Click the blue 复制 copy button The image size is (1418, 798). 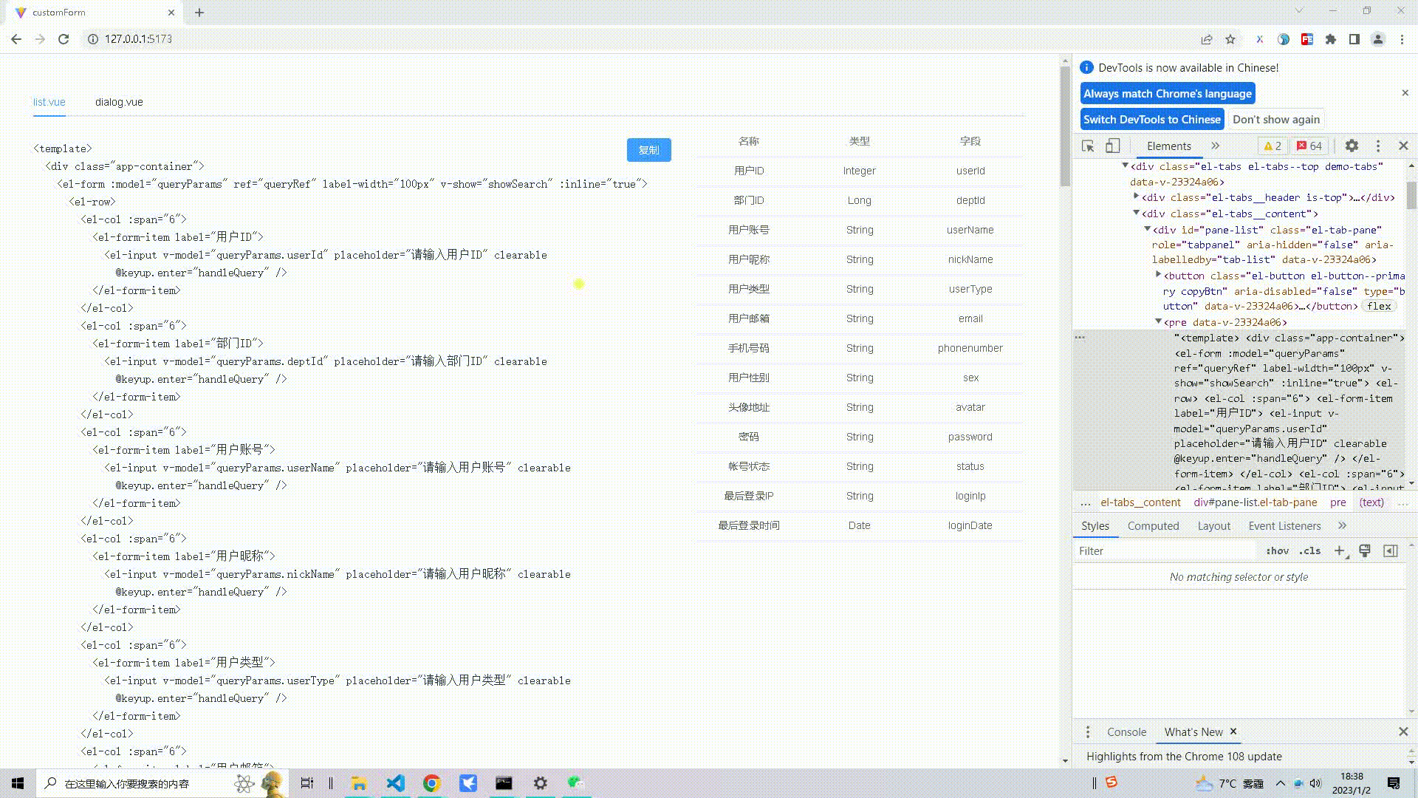pyautogui.click(x=648, y=150)
